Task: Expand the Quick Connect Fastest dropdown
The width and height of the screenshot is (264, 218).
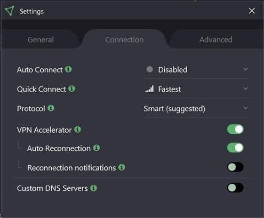Action: point(197,89)
